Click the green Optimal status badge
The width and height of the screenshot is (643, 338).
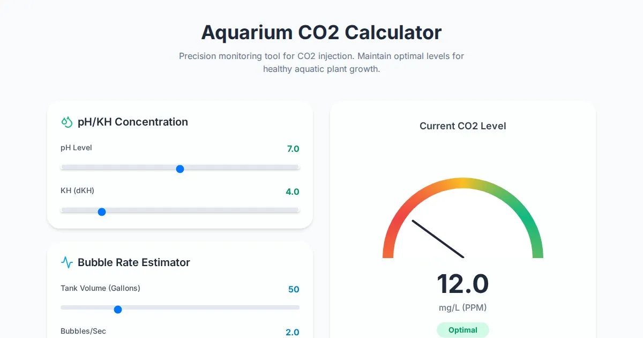[x=462, y=330]
